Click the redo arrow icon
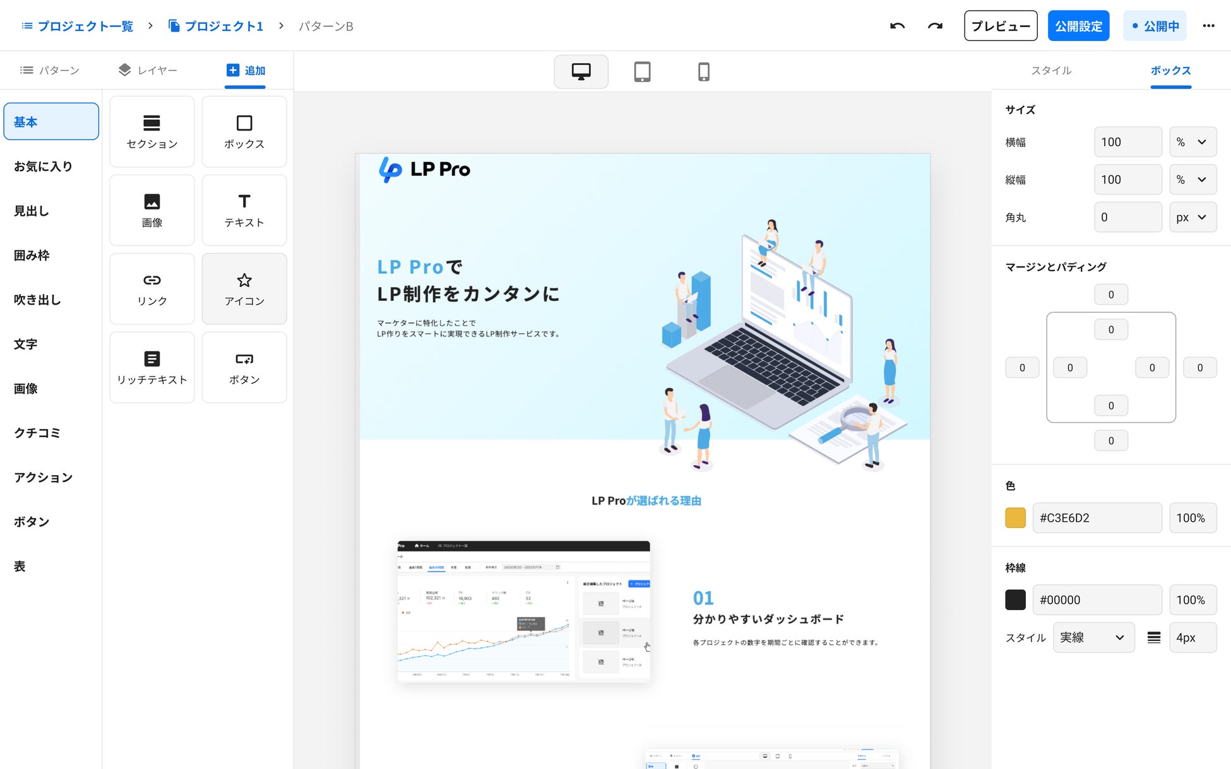The image size is (1231, 769). click(935, 26)
